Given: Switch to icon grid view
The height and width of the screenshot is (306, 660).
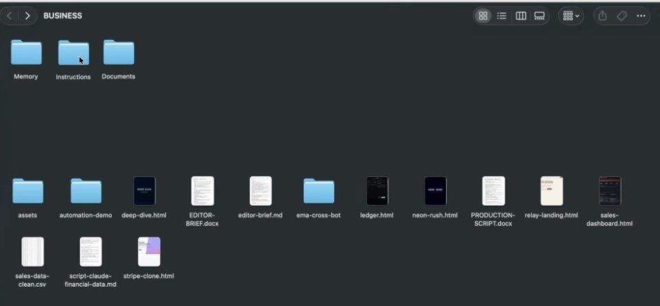Looking at the screenshot, I should (483, 16).
